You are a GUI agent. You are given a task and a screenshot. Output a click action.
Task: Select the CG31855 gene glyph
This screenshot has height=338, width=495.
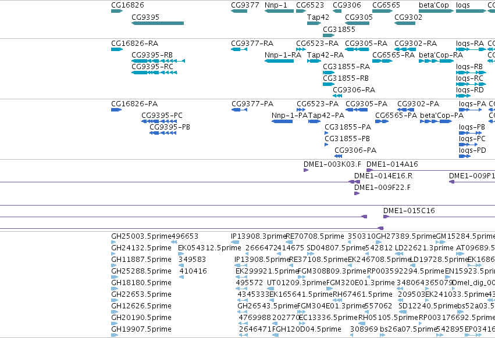[x=329, y=35]
